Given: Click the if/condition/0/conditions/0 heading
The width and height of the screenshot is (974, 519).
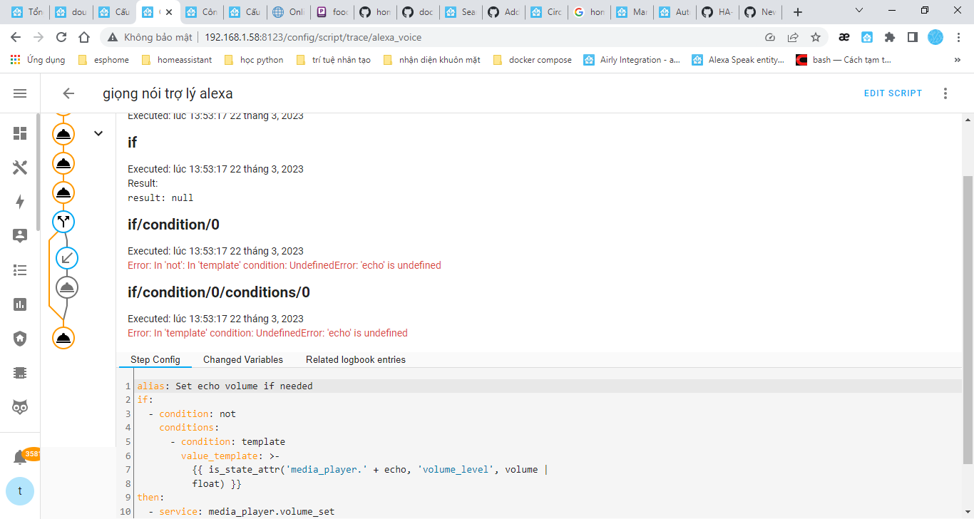Looking at the screenshot, I should click(219, 292).
